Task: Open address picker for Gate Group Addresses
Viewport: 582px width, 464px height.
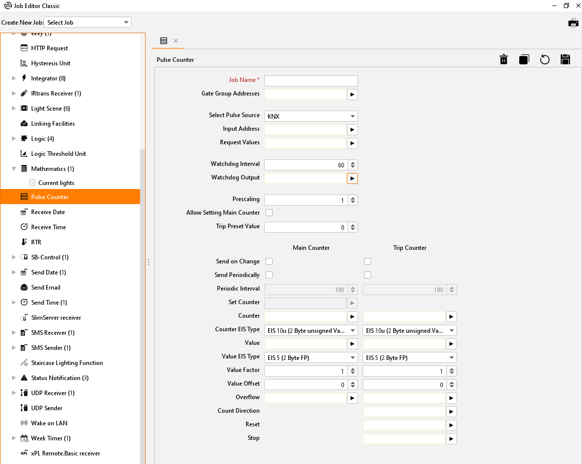Action: (352, 95)
